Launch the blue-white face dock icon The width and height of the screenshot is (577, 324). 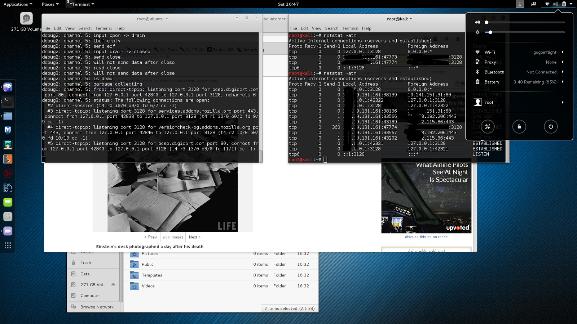(8, 188)
